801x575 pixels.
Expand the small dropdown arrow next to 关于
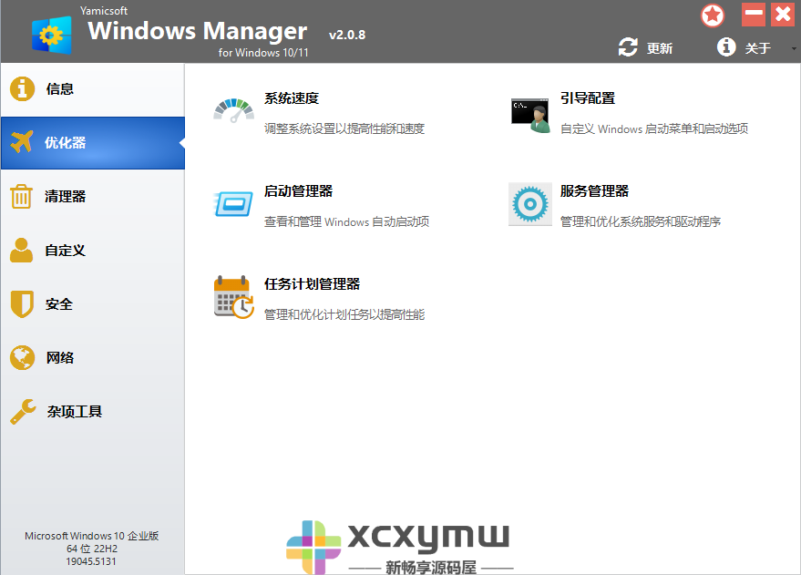[x=794, y=48]
